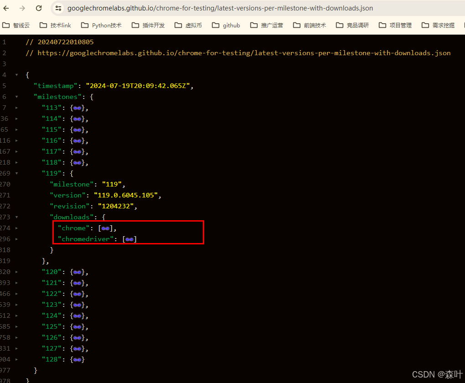Open the 需求挖掘 bookmark folder
Image resolution: width=465 pixels, height=383 pixels.
pyautogui.click(x=438, y=25)
